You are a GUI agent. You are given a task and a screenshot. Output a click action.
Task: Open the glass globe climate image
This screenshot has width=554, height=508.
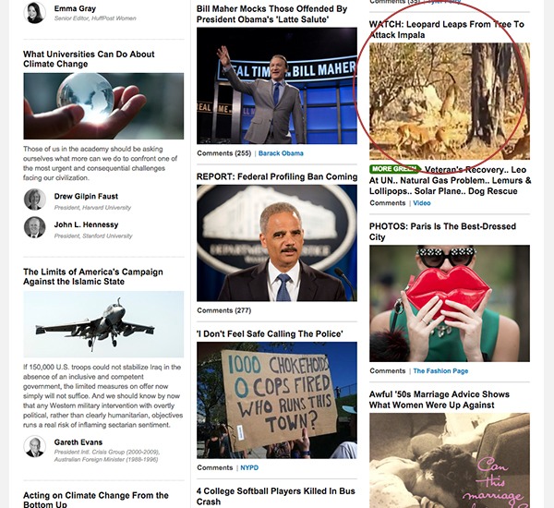coord(103,106)
